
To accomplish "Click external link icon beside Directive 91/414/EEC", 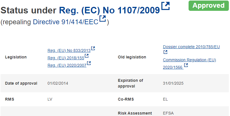I will point(103,19).
